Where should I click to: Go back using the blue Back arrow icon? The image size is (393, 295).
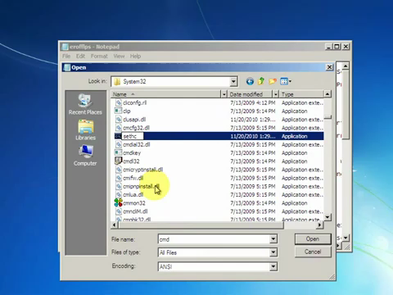[250, 81]
